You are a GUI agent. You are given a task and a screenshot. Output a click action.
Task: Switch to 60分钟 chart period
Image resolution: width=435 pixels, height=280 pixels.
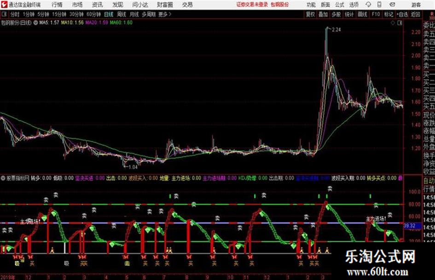click(93, 14)
